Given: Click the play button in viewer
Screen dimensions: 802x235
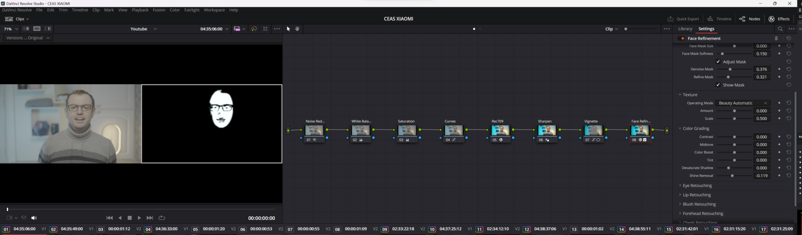Looking at the screenshot, I should click(139, 218).
